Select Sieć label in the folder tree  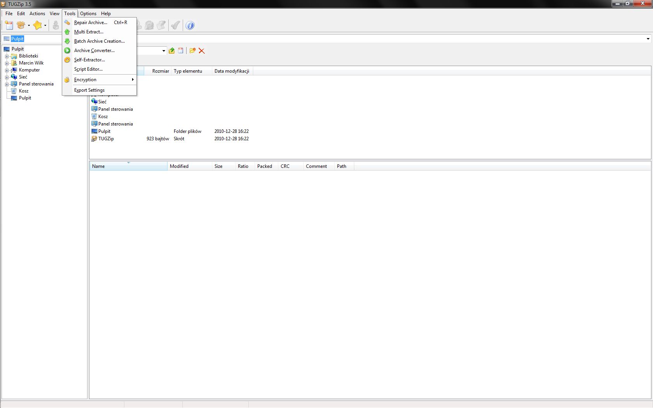coord(23,77)
